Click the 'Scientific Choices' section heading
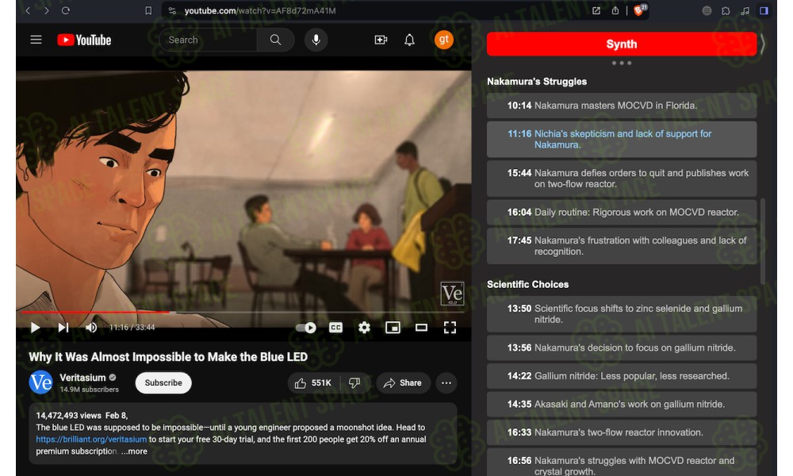The width and height of the screenshot is (793, 476). 527,284
